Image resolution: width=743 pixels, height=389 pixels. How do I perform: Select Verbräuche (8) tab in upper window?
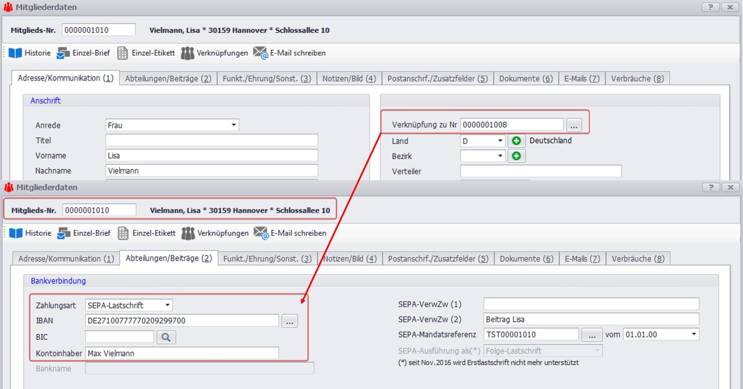coord(637,79)
